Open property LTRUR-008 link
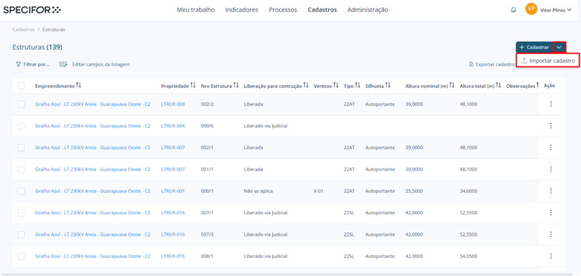 (173, 104)
